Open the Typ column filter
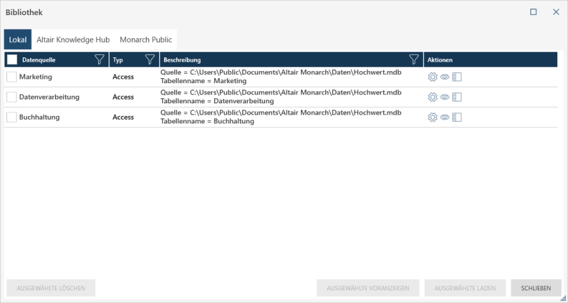Image resolution: width=568 pixels, height=303 pixels. (x=150, y=60)
